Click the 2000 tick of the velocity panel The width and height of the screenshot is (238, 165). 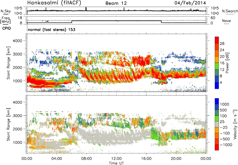18,129
